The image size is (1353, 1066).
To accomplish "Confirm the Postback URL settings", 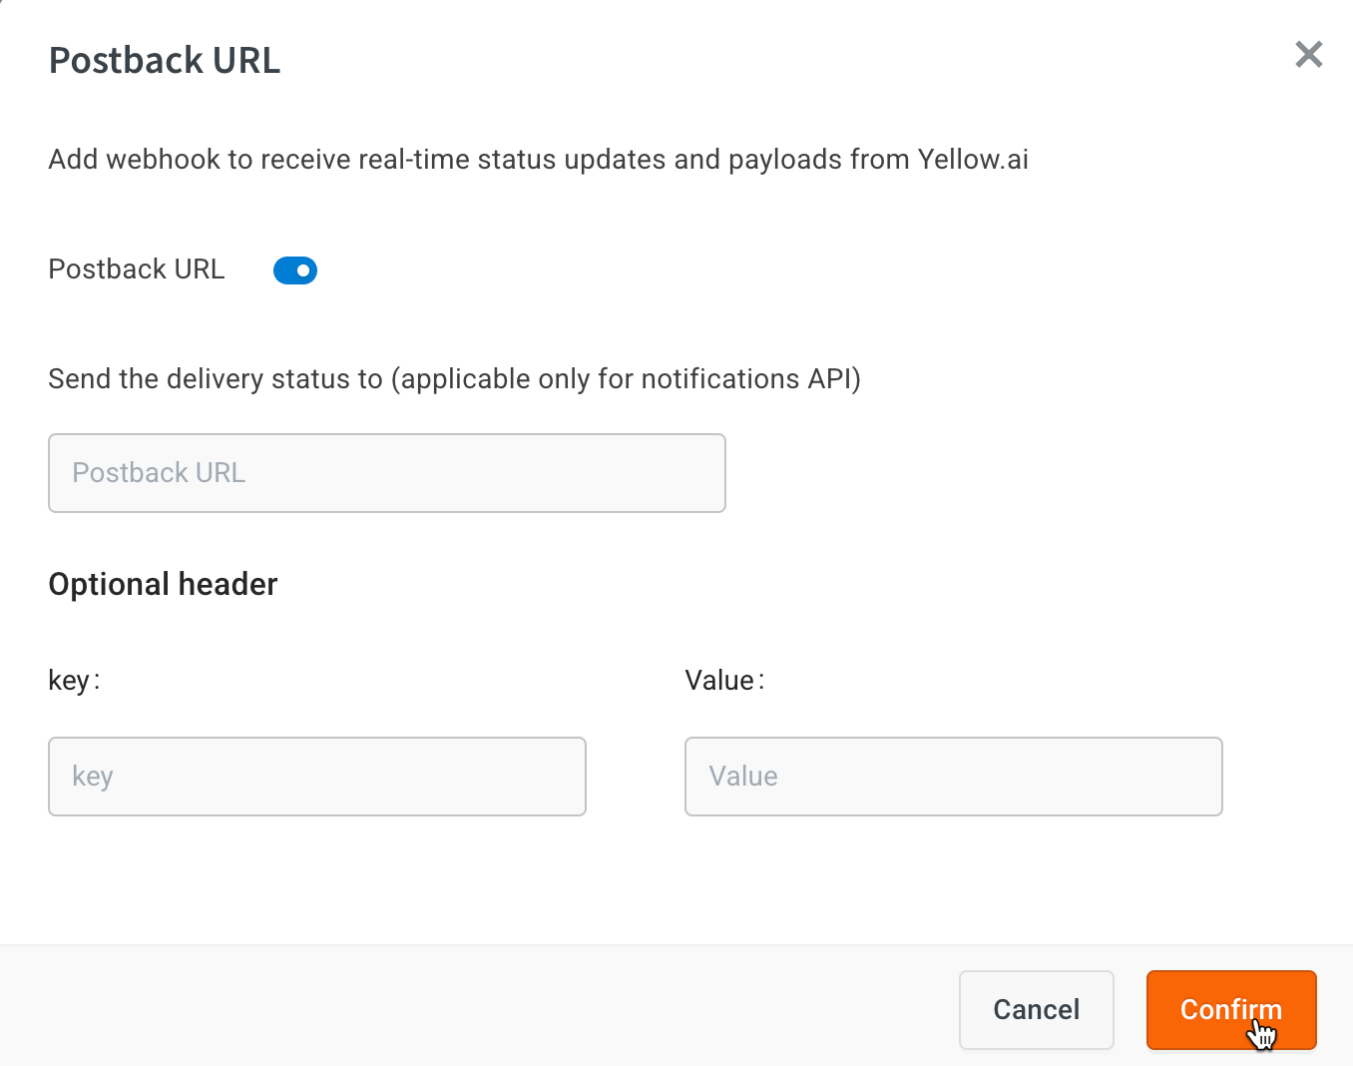I will (1231, 1010).
